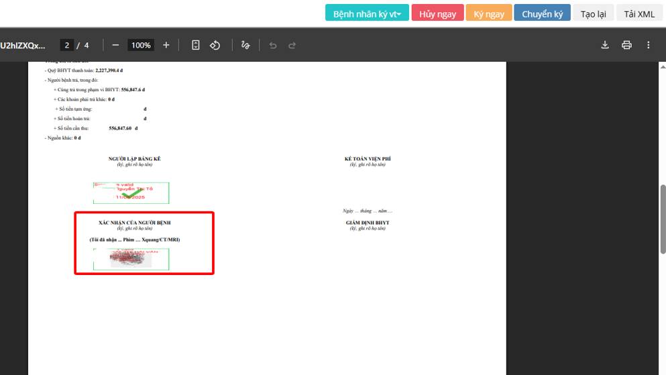Click the 'Tải XML' button
666x375 pixels.
click(x=639, y=13)
